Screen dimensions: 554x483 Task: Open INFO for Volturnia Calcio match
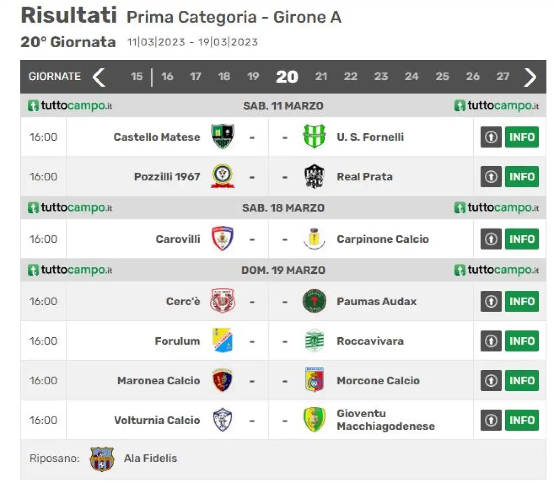pyautogui.click(x=522, y=420)
